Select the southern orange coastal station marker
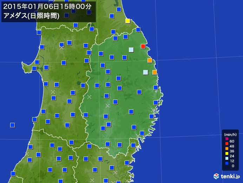Viewport: 243px width, 183px height. pyautogui.click(x=155, y=72)
